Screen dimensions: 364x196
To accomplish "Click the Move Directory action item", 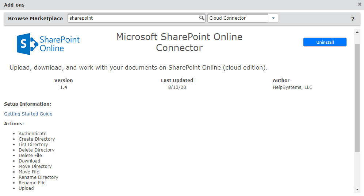I will 35,166.
